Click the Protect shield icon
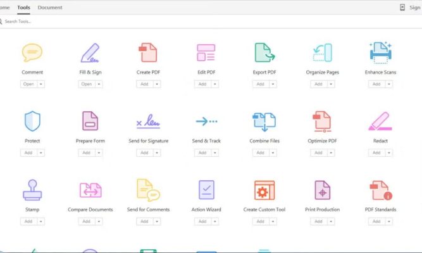This screenshot has width=422, height=253. 32,121
